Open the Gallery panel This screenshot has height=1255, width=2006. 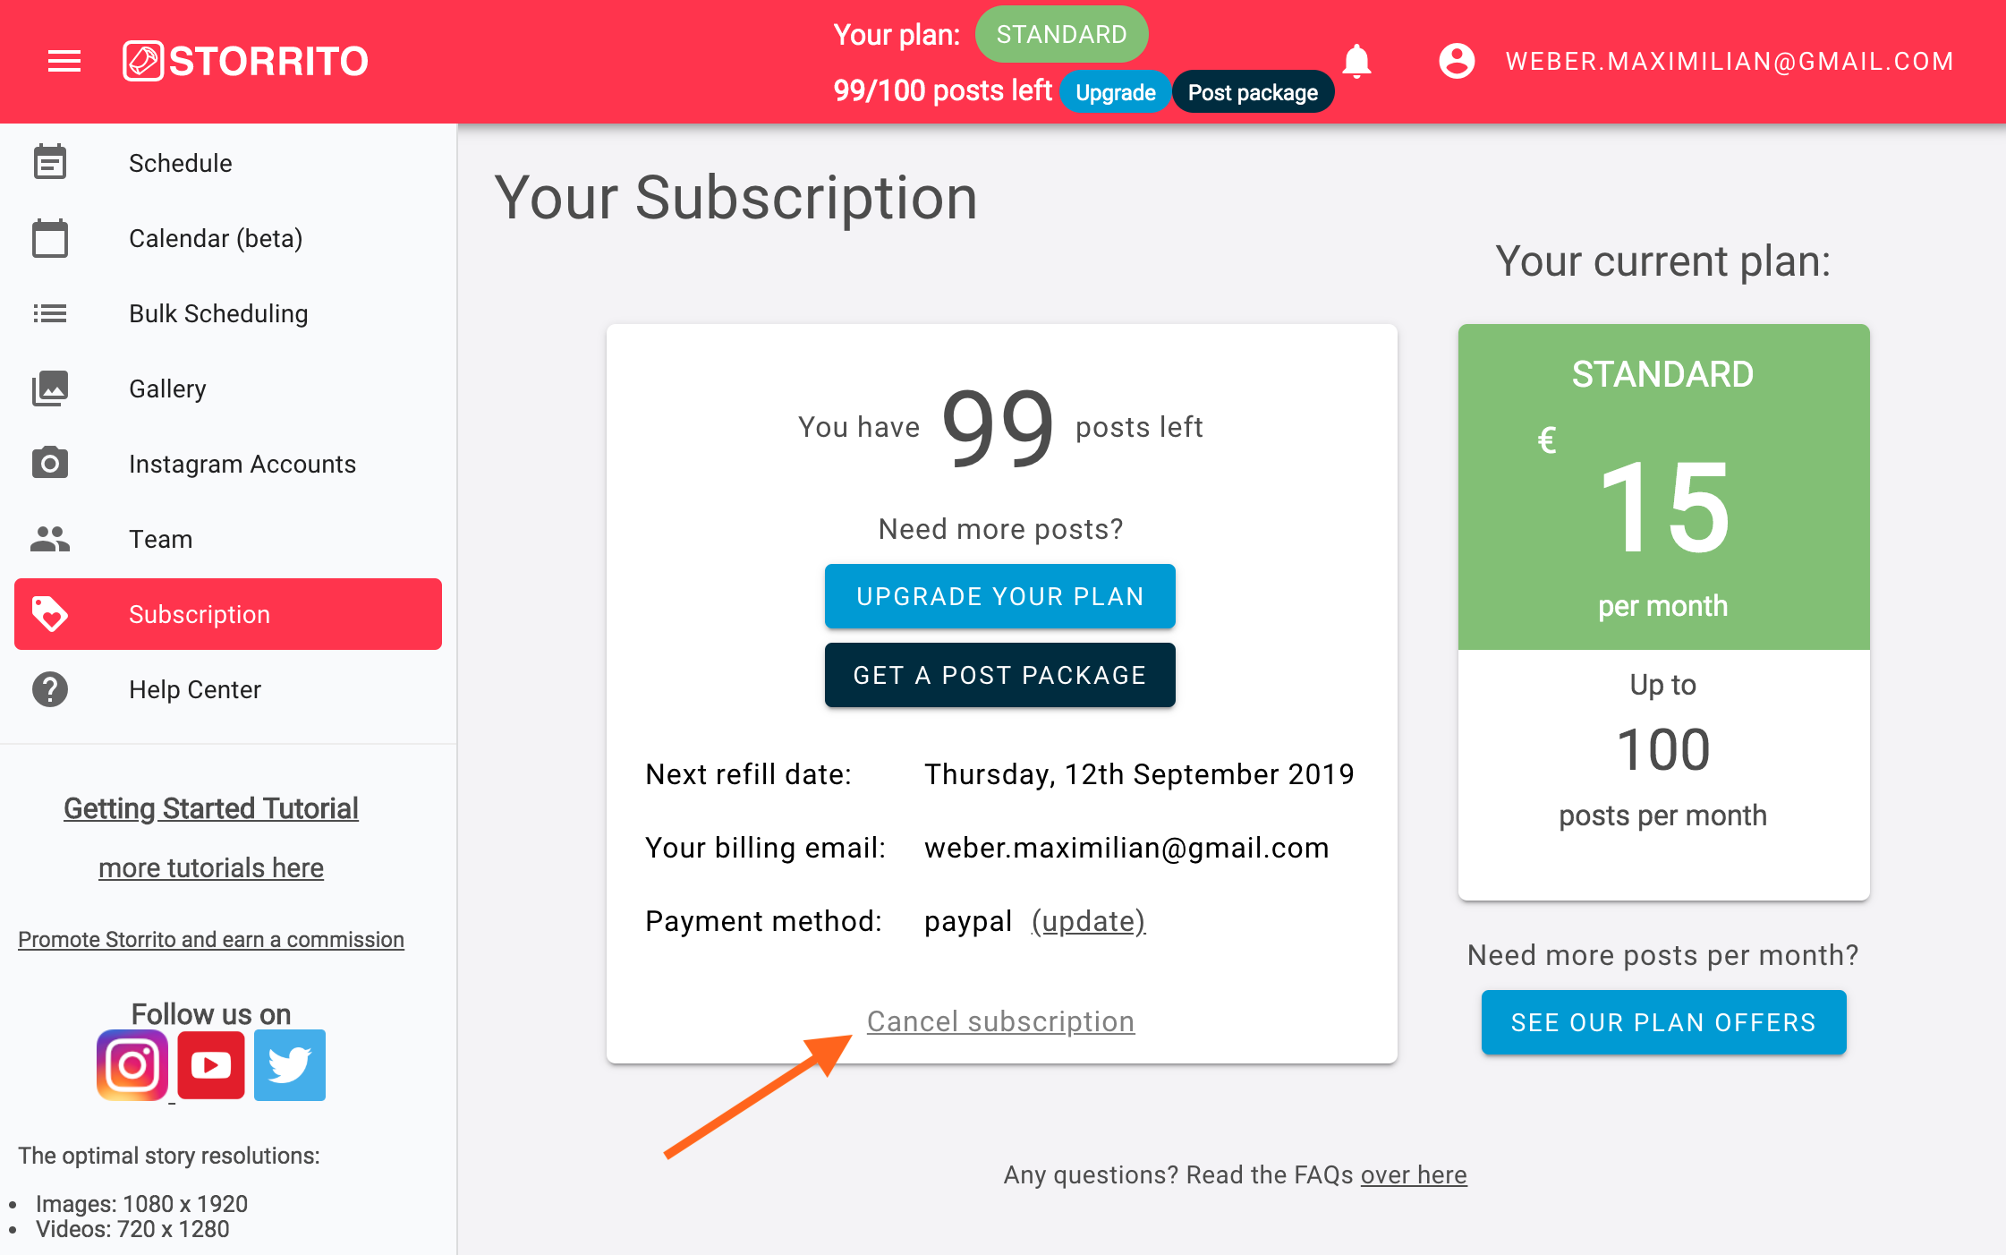[166, 388]
